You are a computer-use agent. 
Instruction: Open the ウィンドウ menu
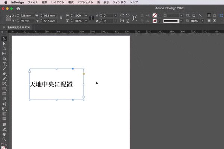(x=119, y=2)
